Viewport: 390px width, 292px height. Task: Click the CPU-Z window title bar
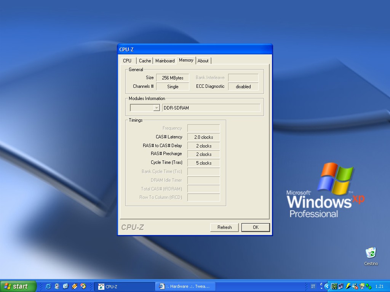tap(195, 49)
